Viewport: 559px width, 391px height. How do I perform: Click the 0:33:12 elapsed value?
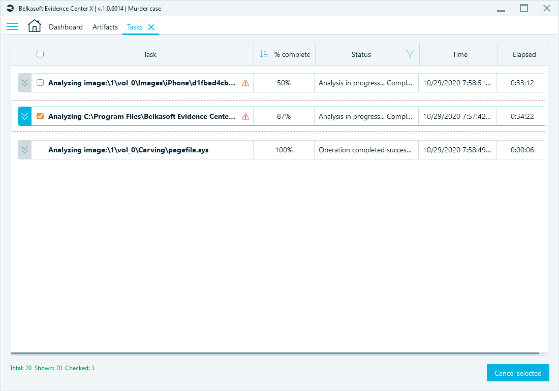pos(522,83)
